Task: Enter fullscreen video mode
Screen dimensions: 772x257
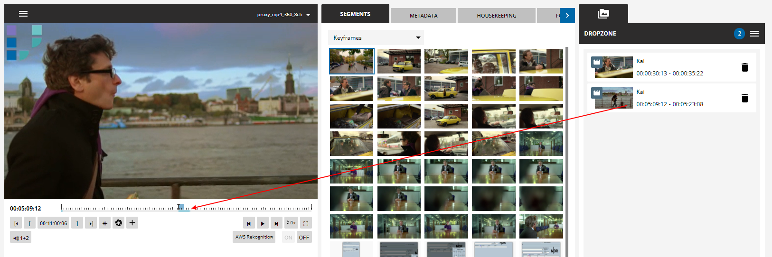Action: [x=306, y=223]
